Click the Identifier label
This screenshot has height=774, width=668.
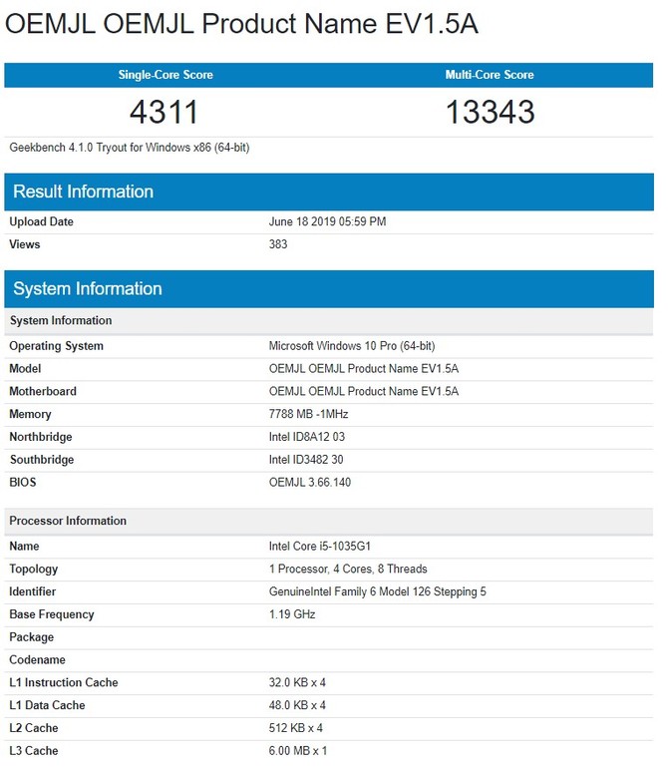(x=33, y=591)
